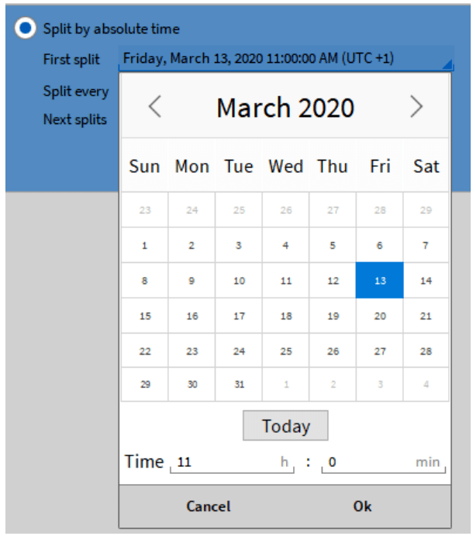Pick March 25 in the calendar
This screenshot has width=473, height=536.
coord(285,351)
